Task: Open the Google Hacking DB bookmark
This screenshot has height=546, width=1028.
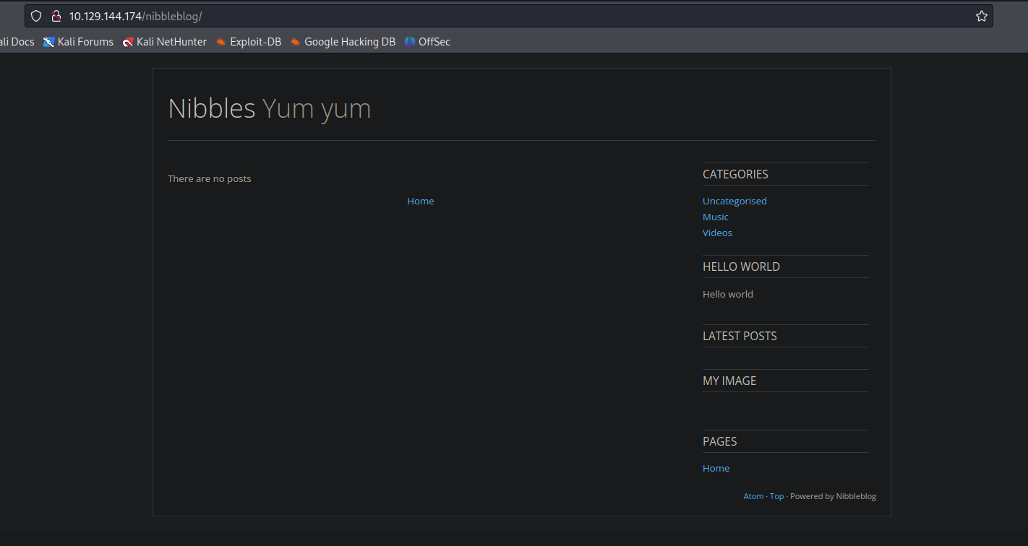Action: tap(343, 42)
